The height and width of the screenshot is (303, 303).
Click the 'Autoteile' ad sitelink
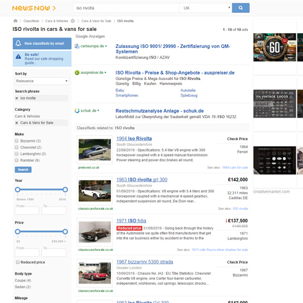188,90
